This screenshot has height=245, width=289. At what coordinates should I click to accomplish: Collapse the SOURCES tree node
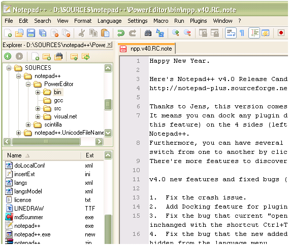(9, 68)
